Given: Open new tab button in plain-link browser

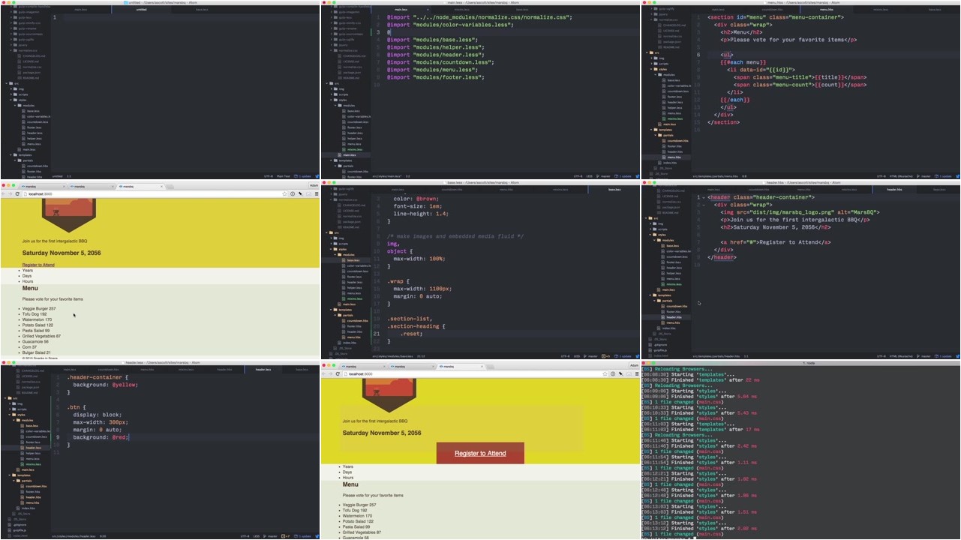Looking at the screenshot, I should click(170, 186).
